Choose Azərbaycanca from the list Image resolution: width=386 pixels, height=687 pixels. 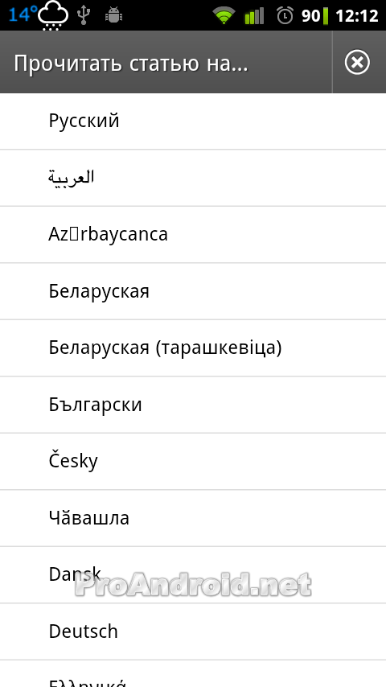(193, 234)
